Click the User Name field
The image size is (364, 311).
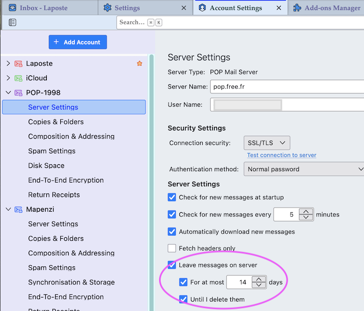click(287, 105)
